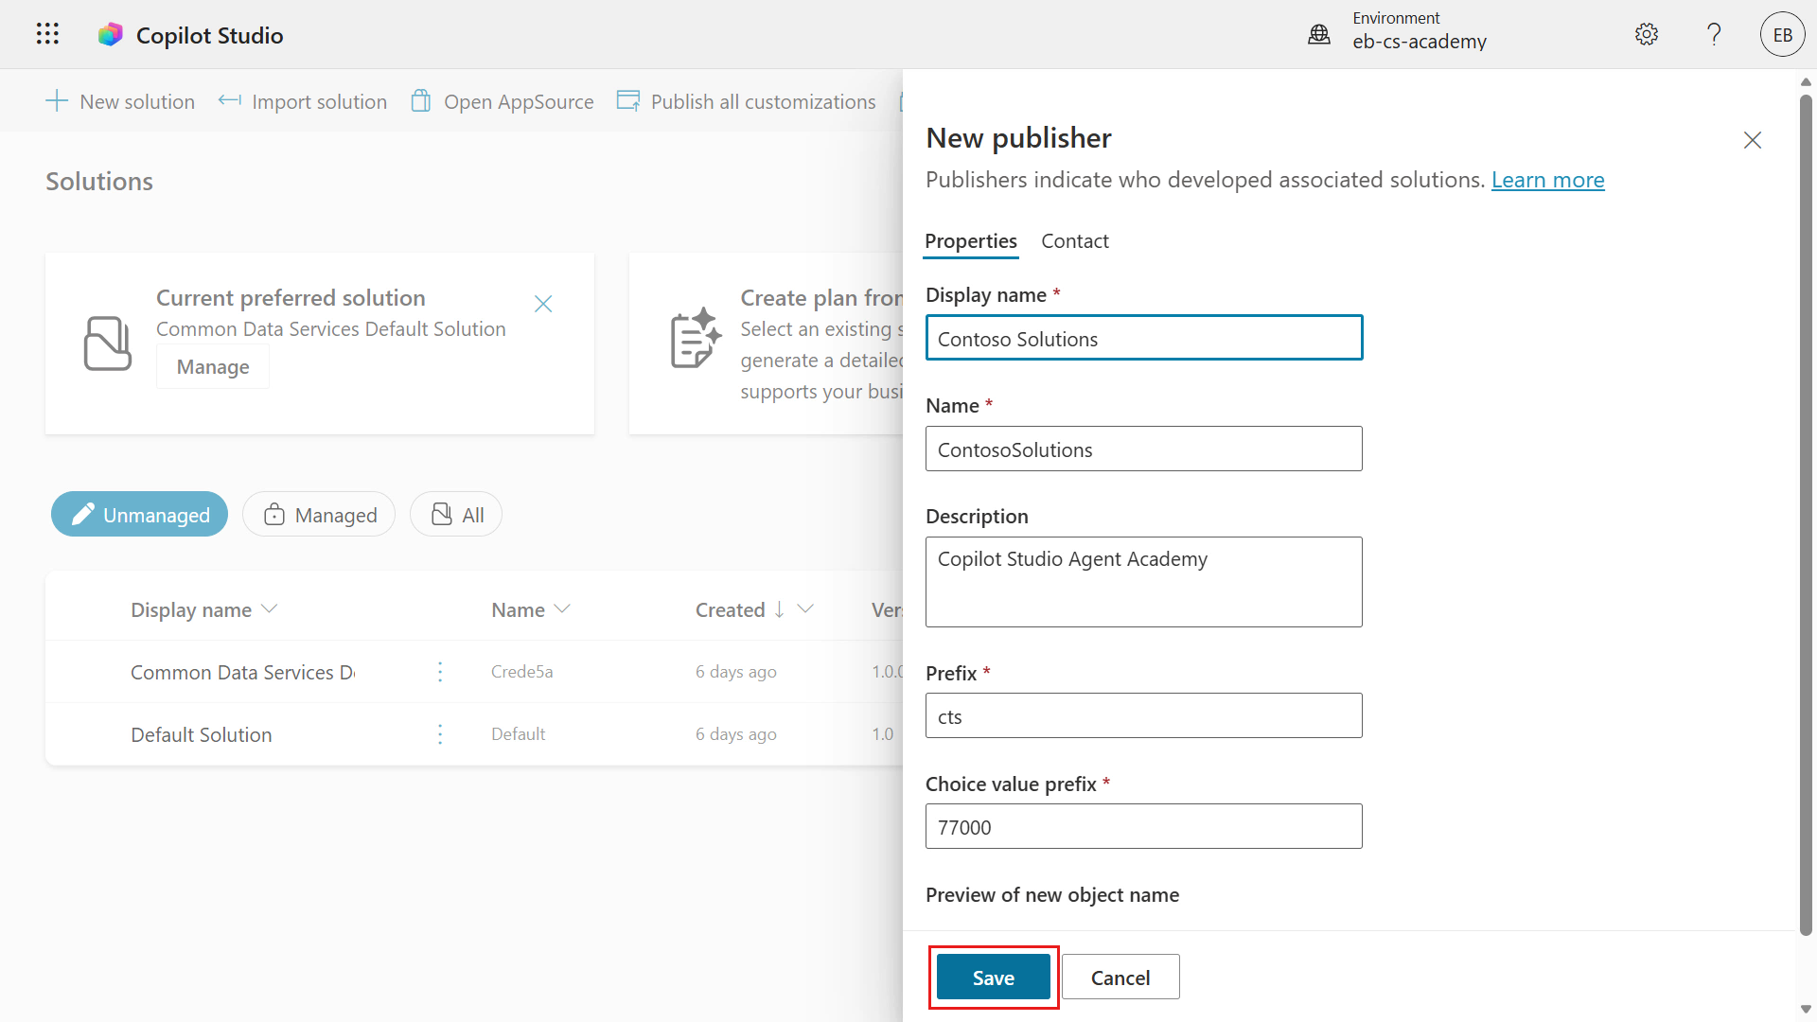Expand the Name column menu
The image size is (1817, 1022).
tap(562, 609)
